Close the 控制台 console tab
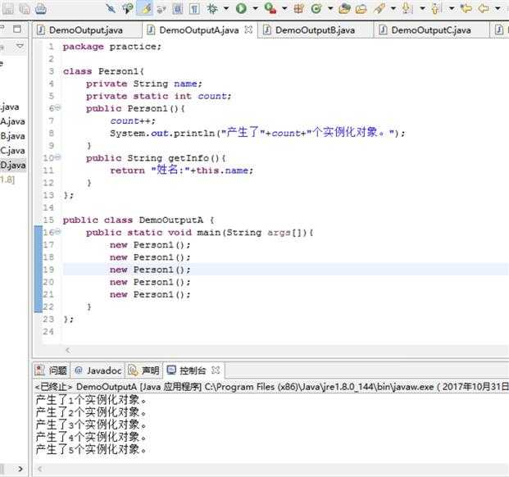 pyautogui.click(x=216, y=370)
